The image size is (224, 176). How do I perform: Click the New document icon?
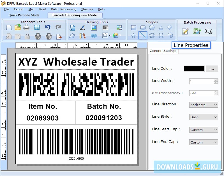[9, 27]
